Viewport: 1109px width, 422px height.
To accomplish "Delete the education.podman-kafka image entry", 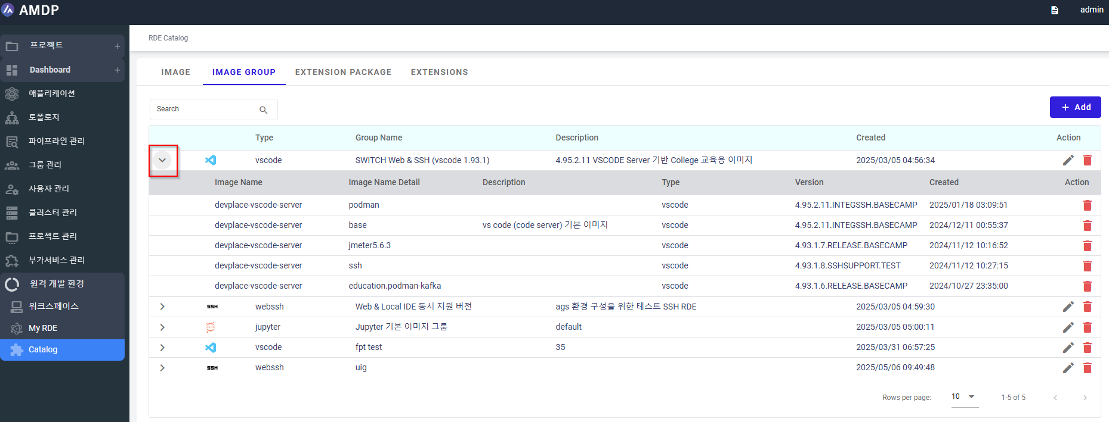I will (1088, 286).
